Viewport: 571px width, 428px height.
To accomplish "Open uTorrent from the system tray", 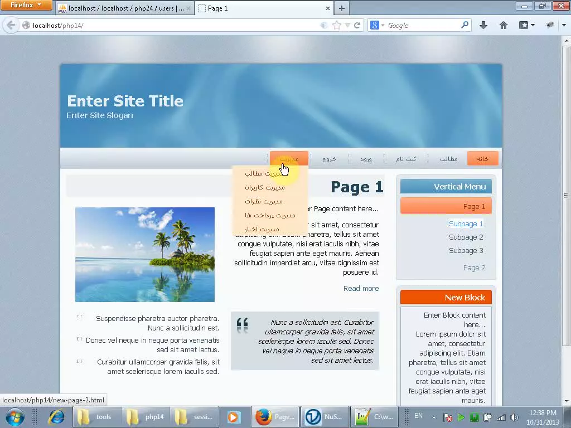I will (475, 417).
